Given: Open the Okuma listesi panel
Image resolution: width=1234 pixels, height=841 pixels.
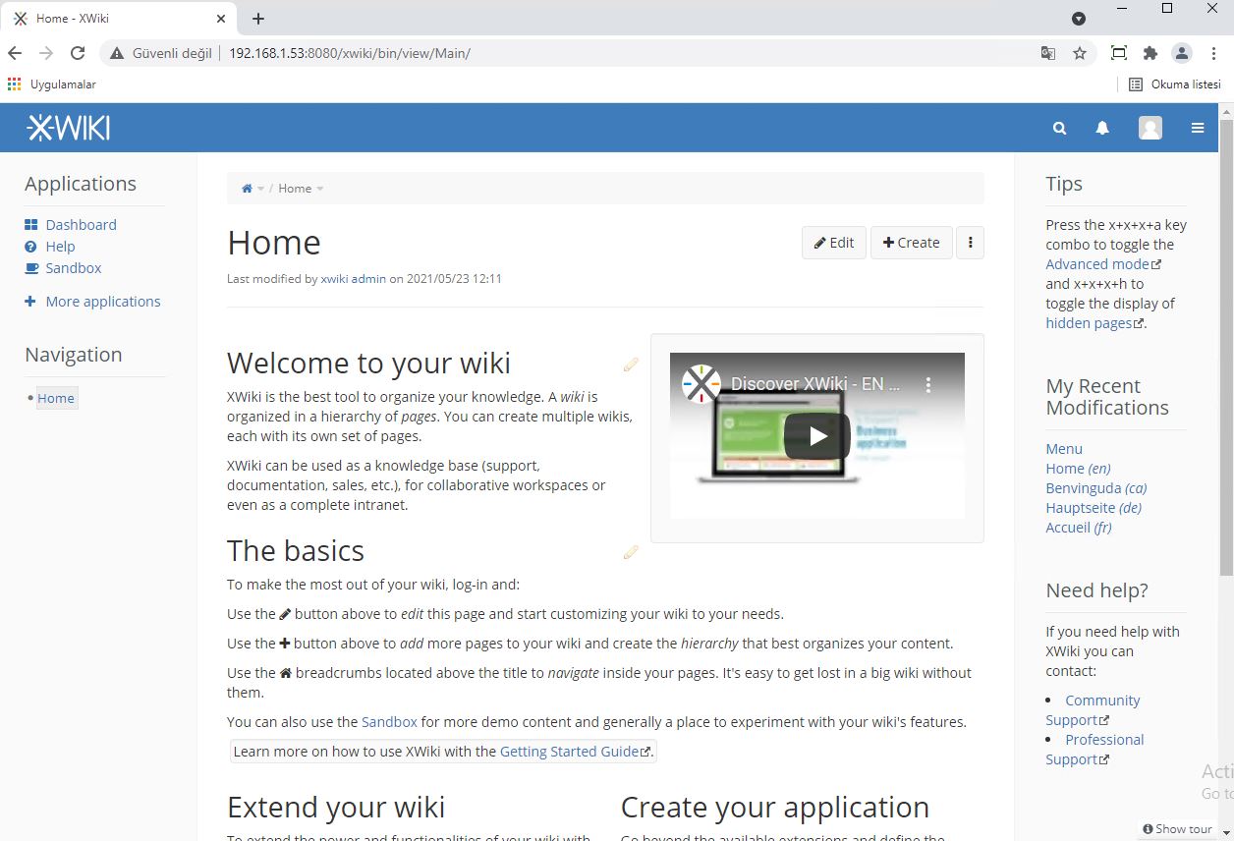Looking at the screenshot, I should coord(1175,84).
